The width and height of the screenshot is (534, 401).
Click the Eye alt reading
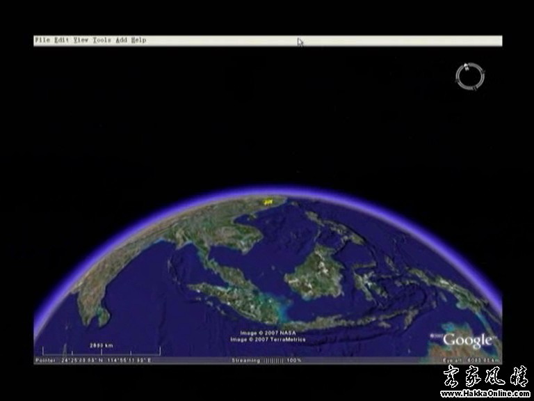click(471, 360)
